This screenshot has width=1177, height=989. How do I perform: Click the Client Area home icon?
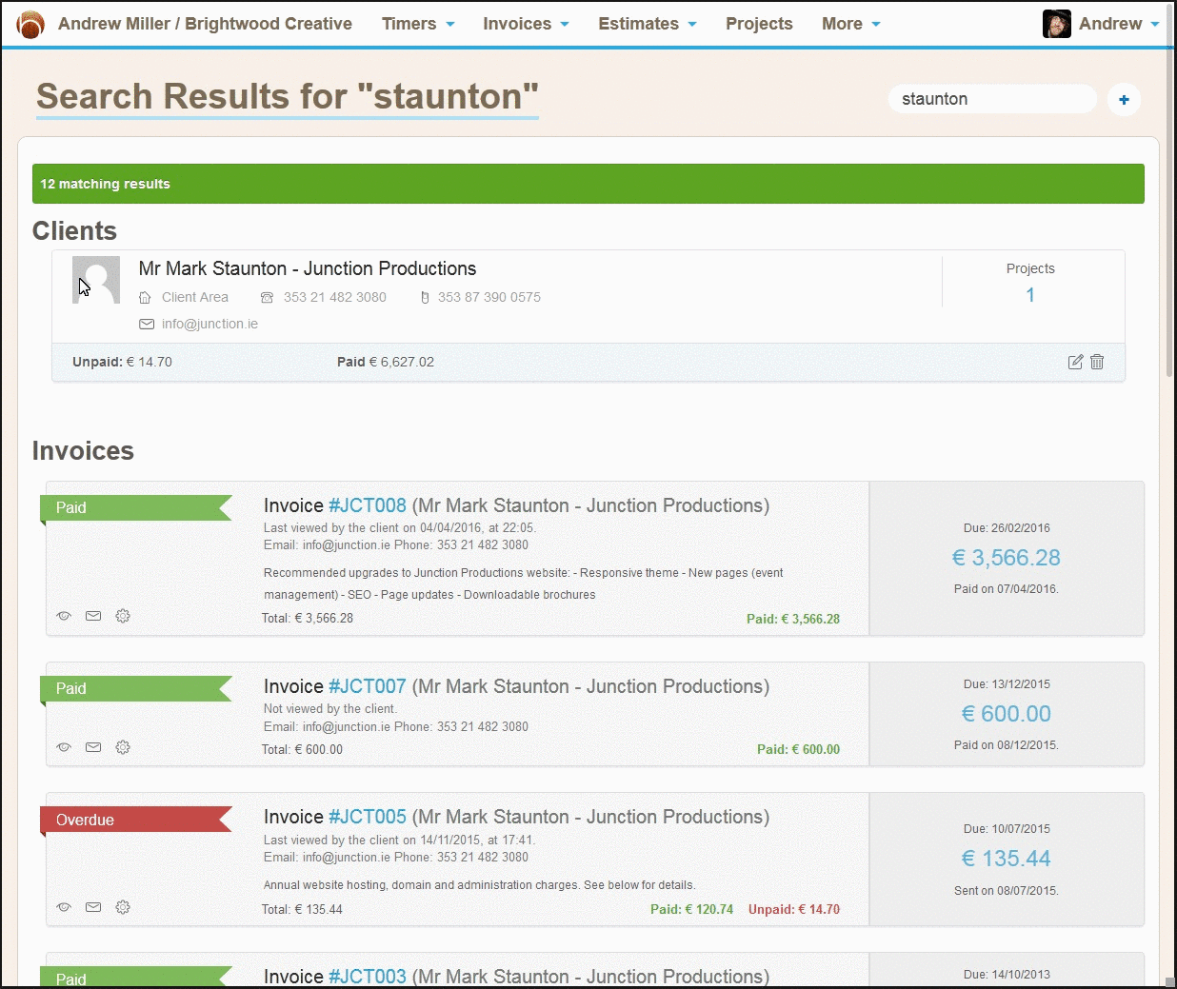click(145, 298)
